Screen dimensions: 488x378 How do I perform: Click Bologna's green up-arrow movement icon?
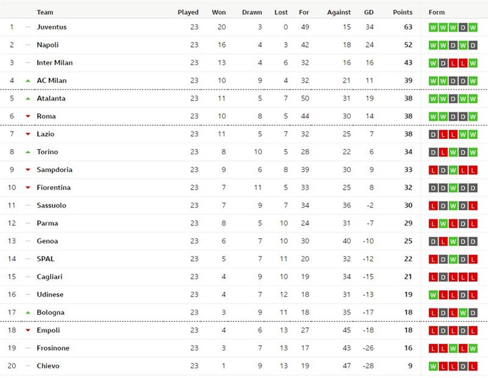click(28, 313)
